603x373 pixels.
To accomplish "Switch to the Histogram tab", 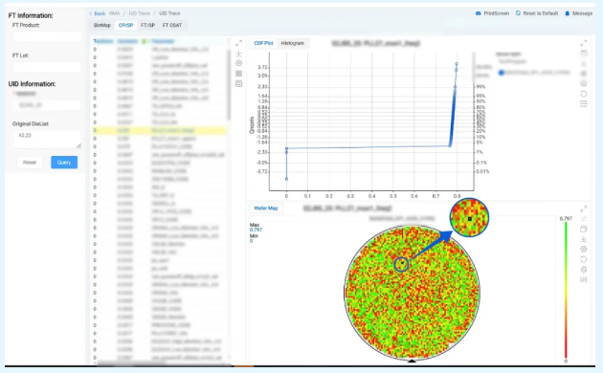I will 292,43.
